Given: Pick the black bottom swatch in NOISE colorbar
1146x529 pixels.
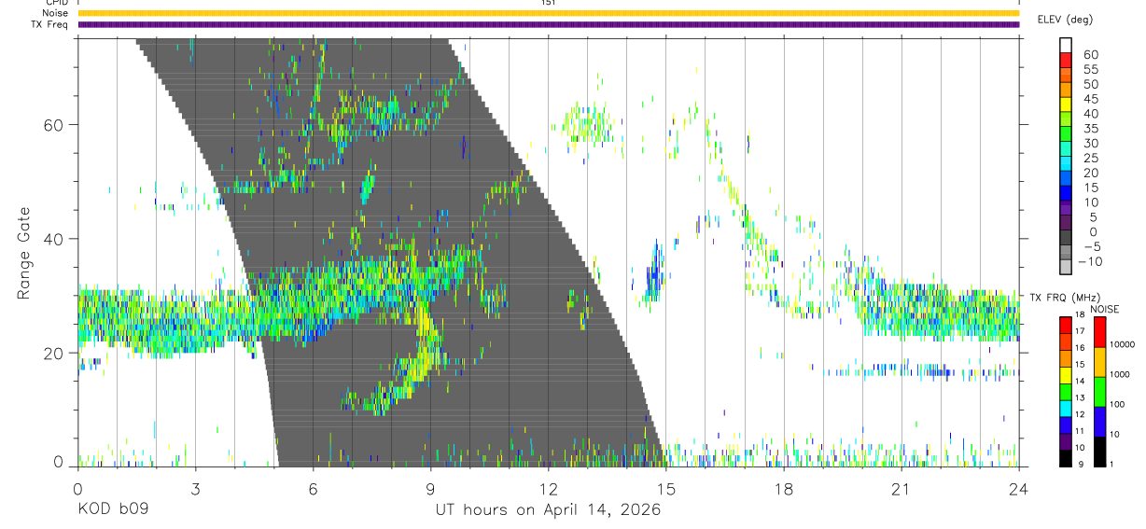Looking at the screenshot, I should coord(1099,450).
